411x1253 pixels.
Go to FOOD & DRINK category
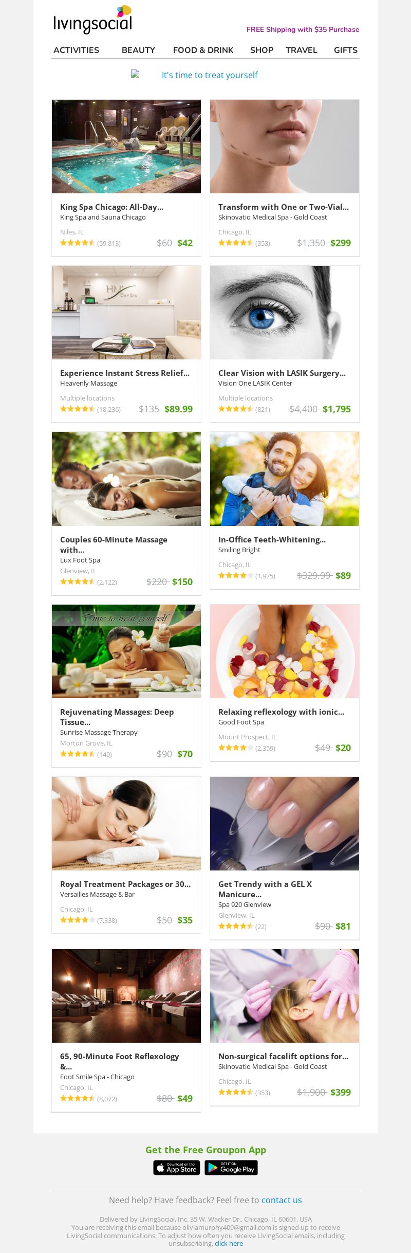(203, 50)
